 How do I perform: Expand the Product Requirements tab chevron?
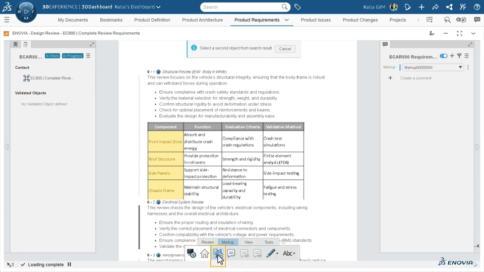click(286, 20)
